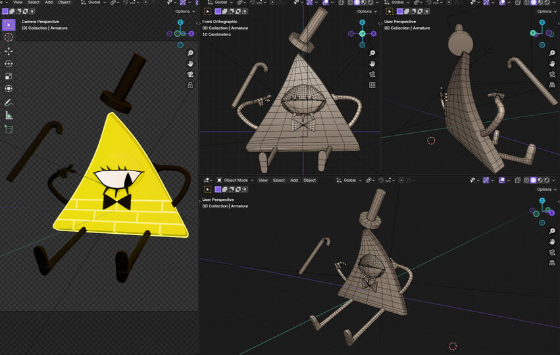Click View in bottom viewport header
560x355 pixels.
263,180
